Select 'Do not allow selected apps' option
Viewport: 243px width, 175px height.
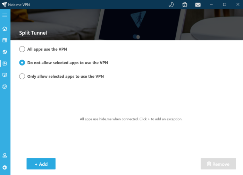pos(64,63)
